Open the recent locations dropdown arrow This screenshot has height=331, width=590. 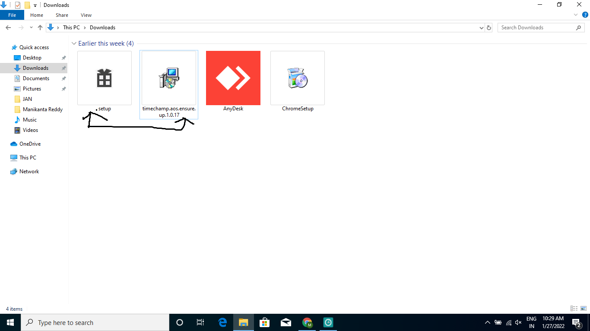coord(31,28)
